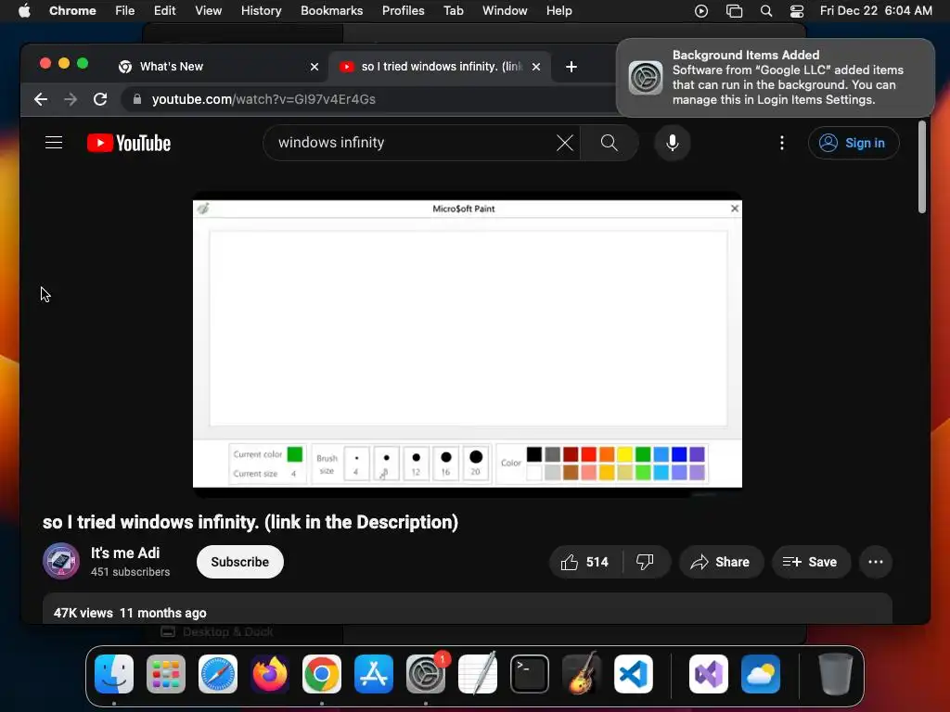The height and width of the screenshot is (712, 950).
Task: Open Spotlight search in menu bar
Action: (x=765, y=11)
